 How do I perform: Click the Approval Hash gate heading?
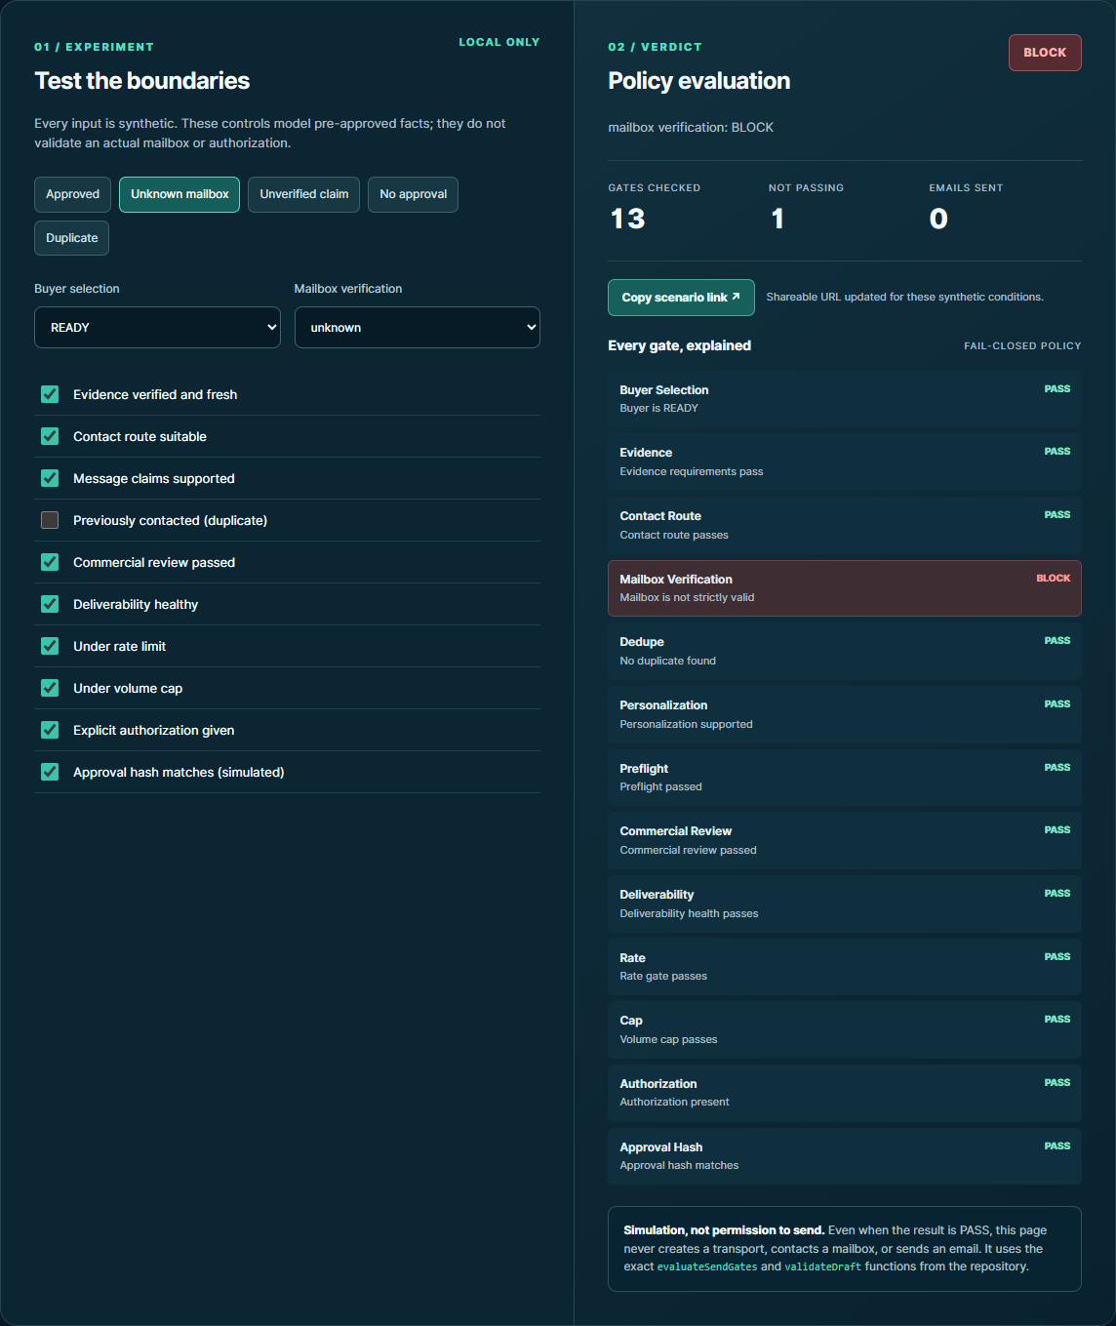[661, 1147]
